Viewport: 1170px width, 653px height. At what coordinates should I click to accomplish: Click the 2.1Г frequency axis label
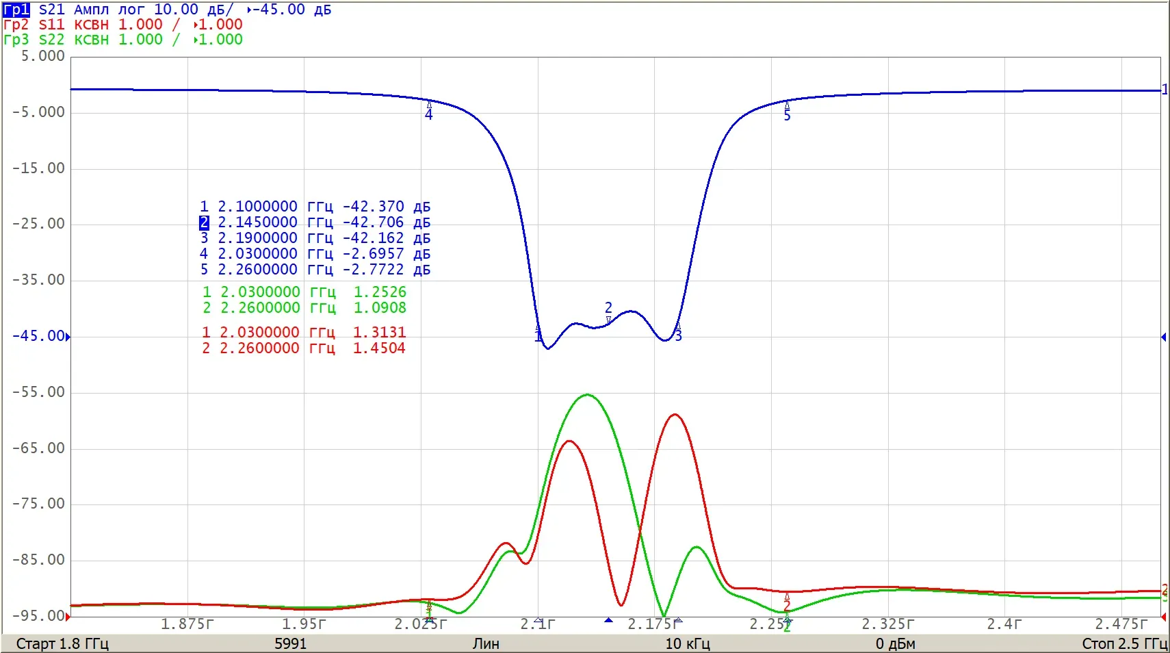point(538,624)
